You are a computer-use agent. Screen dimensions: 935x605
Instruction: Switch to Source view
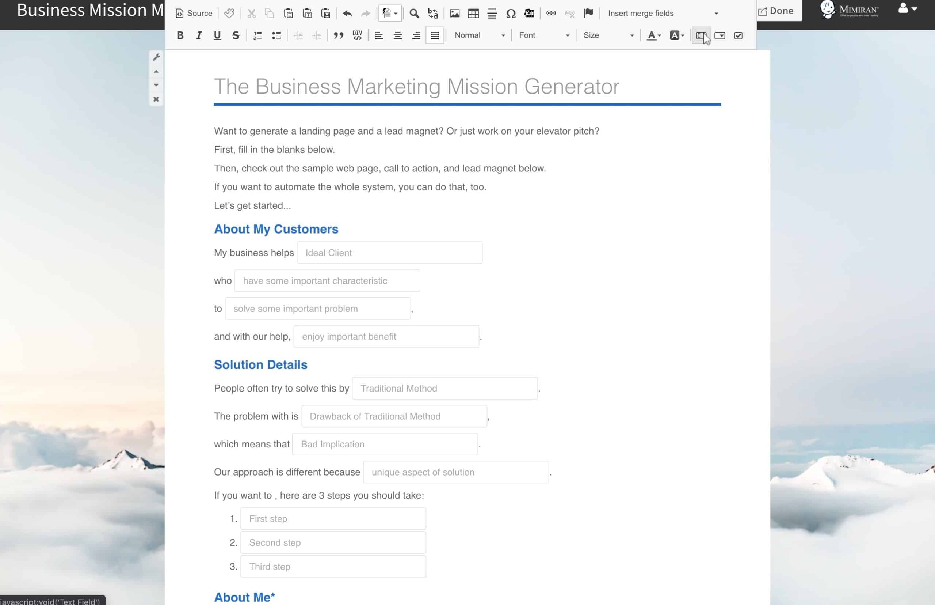[194, 14]
